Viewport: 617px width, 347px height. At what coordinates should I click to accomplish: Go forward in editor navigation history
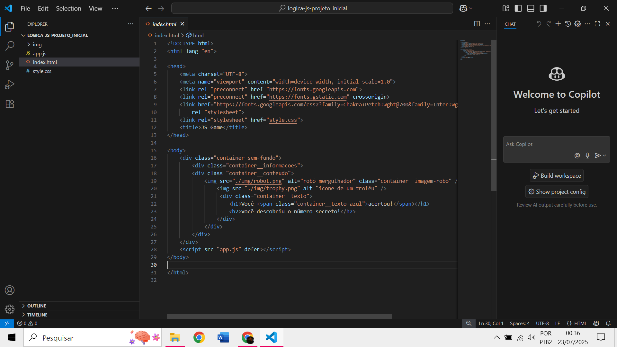[161, 8]
